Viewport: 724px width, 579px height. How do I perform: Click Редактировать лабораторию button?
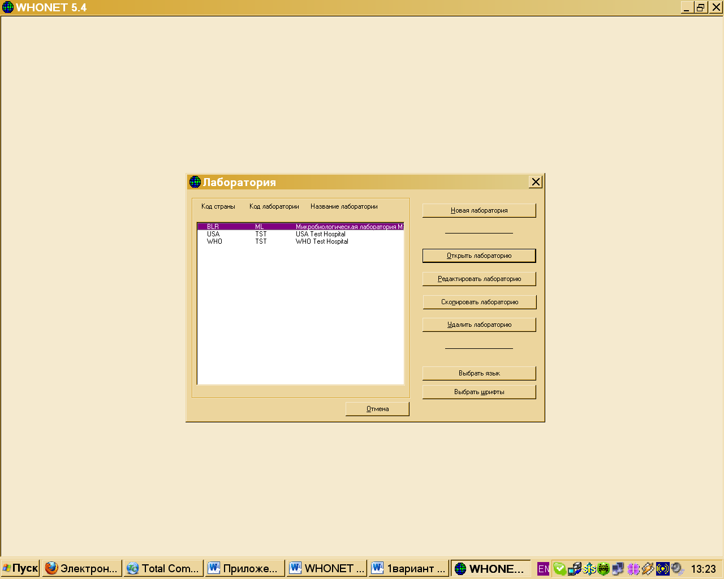click(479, 279)
